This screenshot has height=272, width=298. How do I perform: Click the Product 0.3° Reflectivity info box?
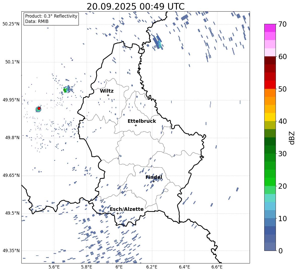51,19
